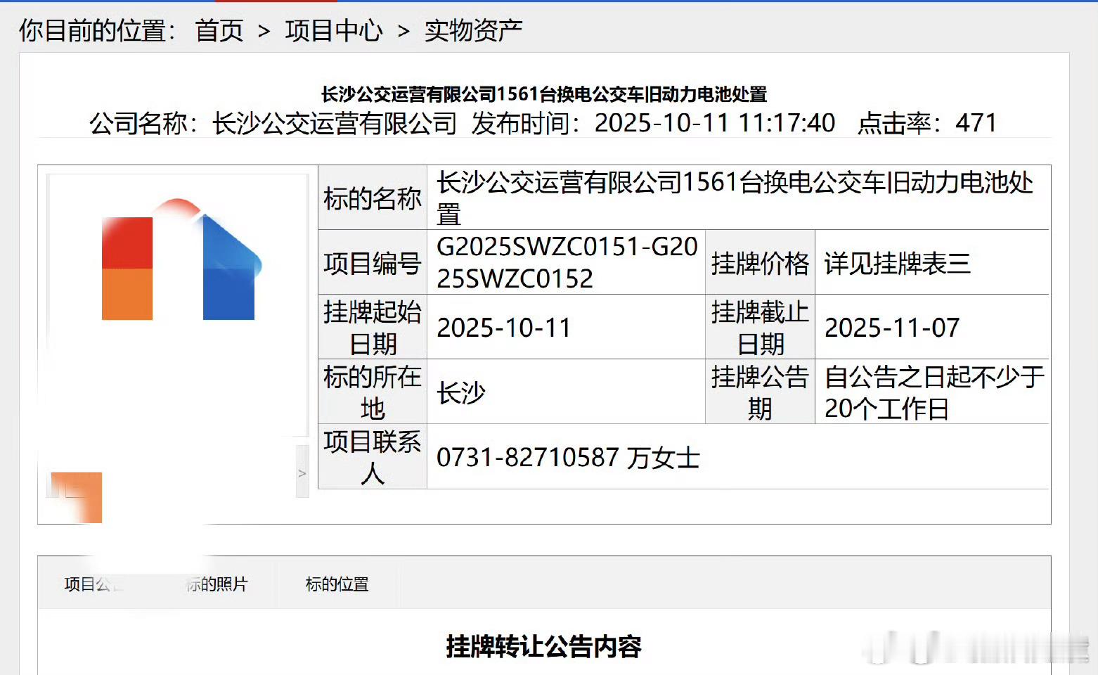Select the small orange thumbnail below the logo
The height and width of the screenshot is (675, 1098).
(x=77, y=497)
